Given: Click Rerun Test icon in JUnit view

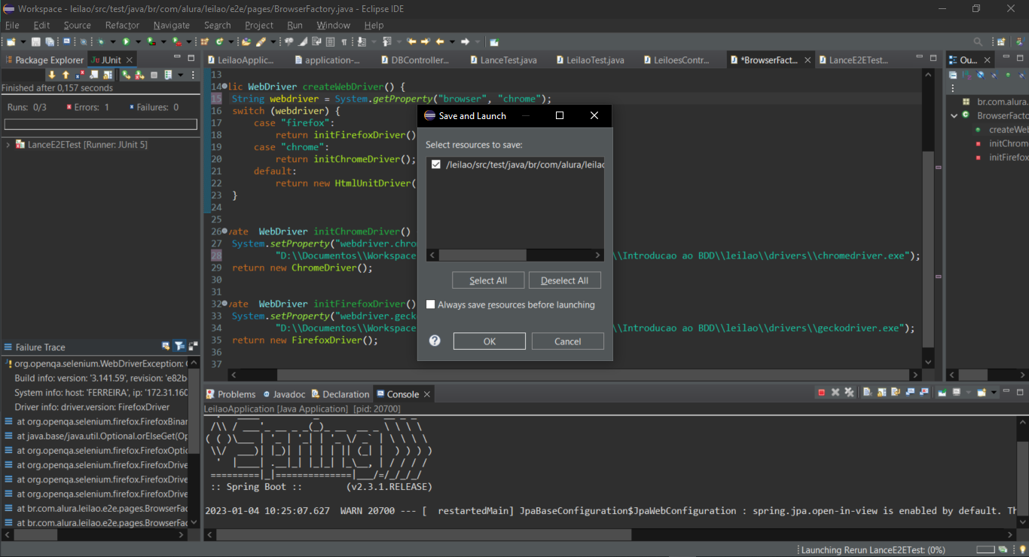Looking at the screenshot, I should coord(126,75).
